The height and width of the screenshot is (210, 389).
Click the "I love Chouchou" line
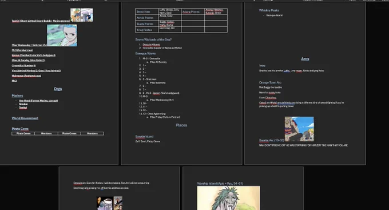coord(268,97)
